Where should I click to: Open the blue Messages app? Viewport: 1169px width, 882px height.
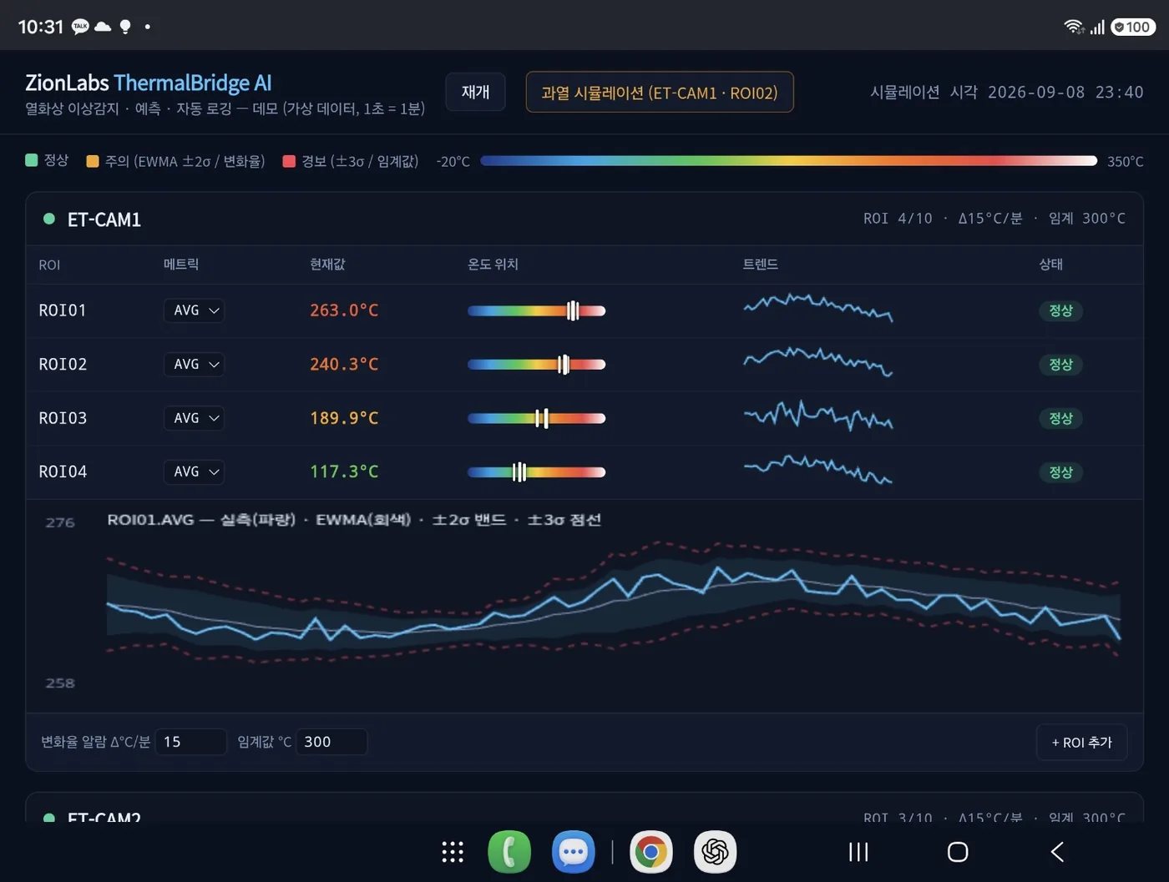[573, 852]
